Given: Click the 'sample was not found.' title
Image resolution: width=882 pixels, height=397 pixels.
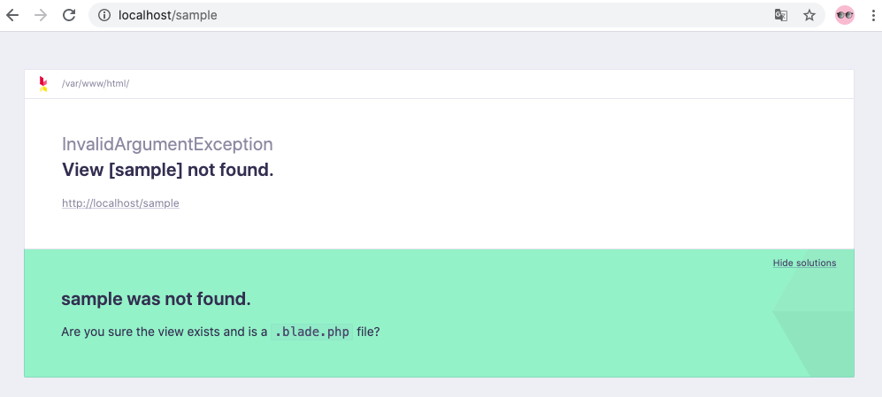Looking at the screenshot, I should point(156,299).
